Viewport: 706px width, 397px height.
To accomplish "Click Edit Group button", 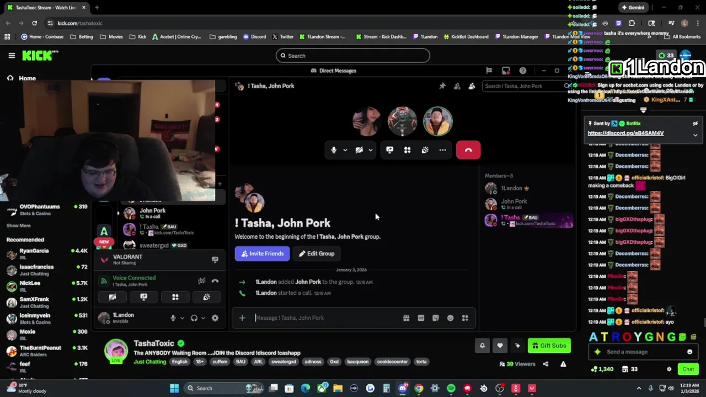I will point(317,254).
